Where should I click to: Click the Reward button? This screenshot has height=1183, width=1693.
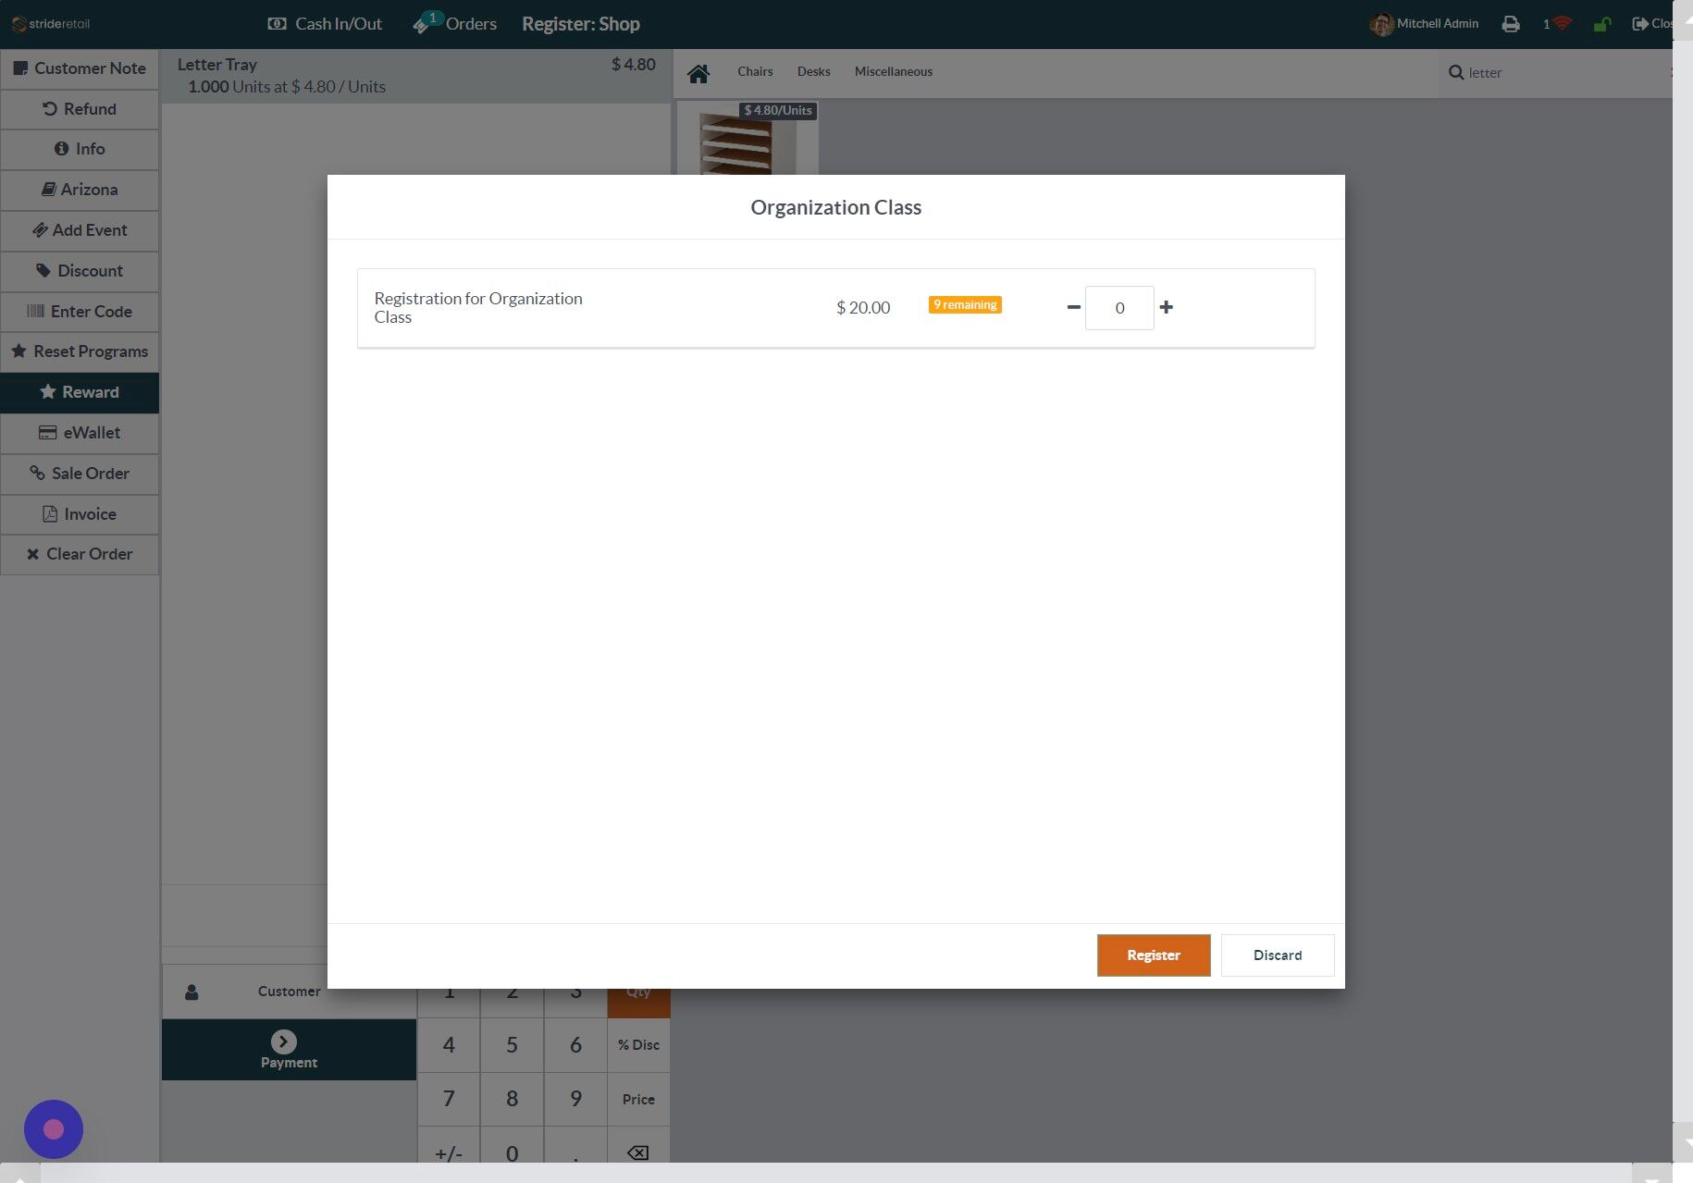point(80,392)
